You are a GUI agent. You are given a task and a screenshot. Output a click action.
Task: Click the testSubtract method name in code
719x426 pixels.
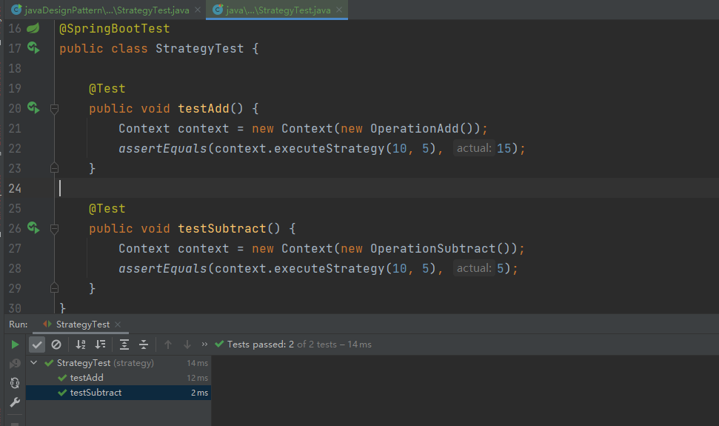point(222,229)
